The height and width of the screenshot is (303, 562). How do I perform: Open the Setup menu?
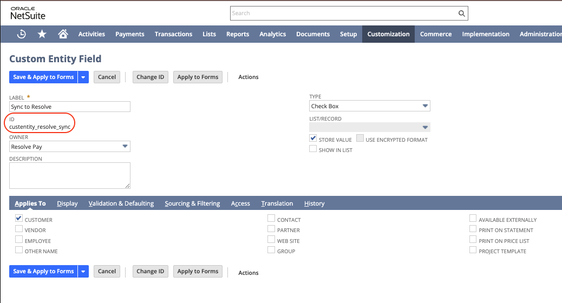[x=348, y=34]
